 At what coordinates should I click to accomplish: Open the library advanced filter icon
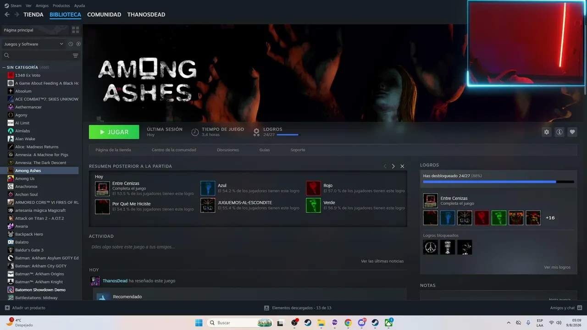pyautogui.click(x=75, y=55)
